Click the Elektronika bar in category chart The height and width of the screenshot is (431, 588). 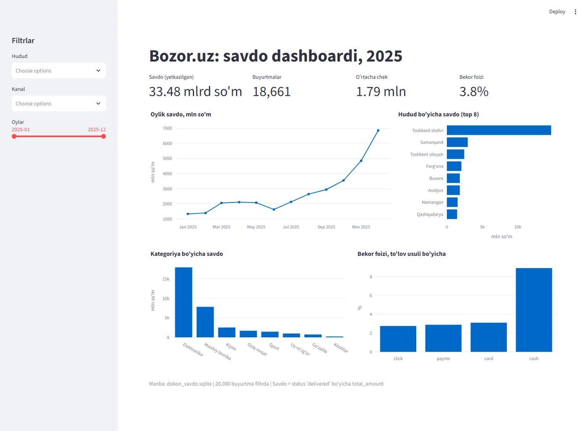(x=184, y=302)
